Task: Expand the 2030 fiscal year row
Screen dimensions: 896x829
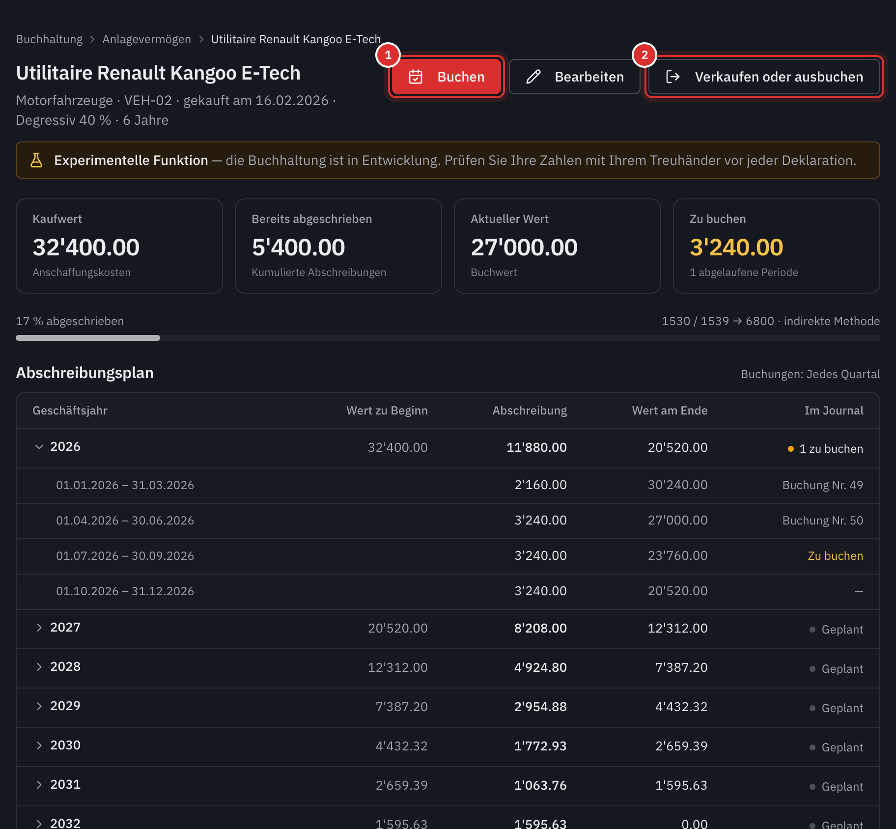Action: click(39, 746)
